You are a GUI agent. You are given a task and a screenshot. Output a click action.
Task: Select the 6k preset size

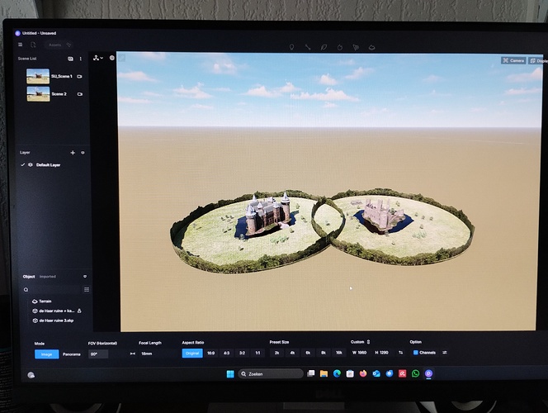[308, 353]
